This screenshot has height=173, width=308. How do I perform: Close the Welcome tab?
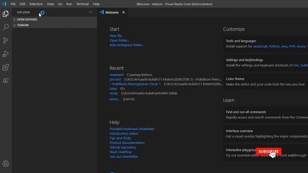coord(124,12)
